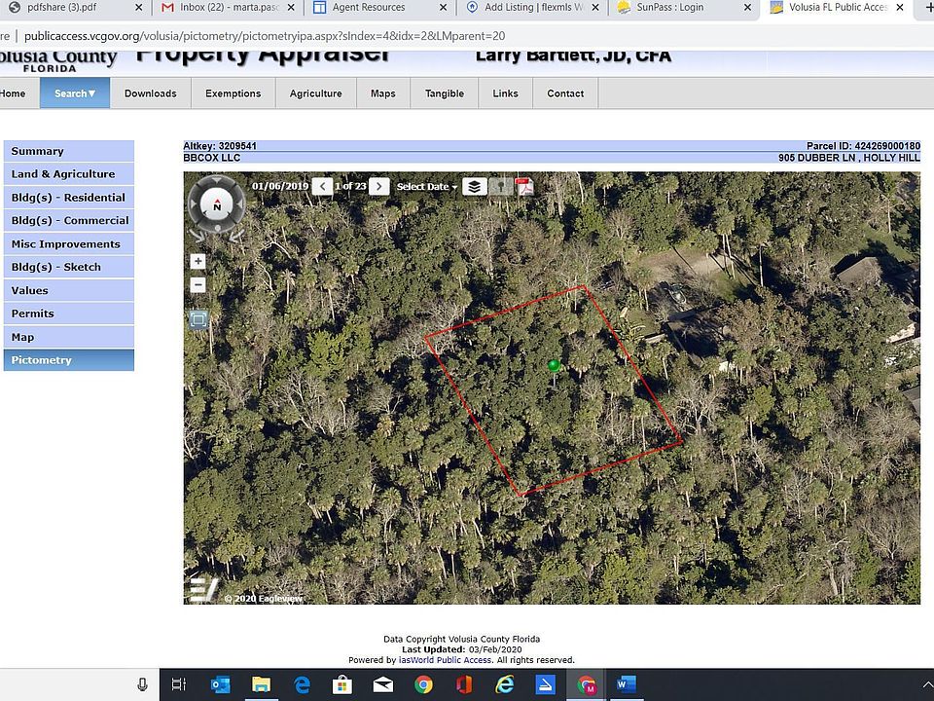The image size is (934, 701).
Task: Rotate map with the north compass center
Action: [217, 204]
